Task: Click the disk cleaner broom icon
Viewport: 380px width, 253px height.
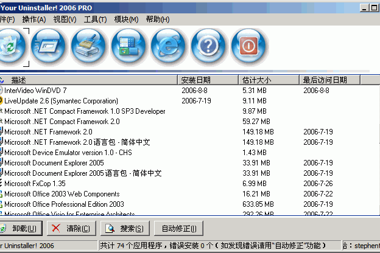Action: pos(88,47)
